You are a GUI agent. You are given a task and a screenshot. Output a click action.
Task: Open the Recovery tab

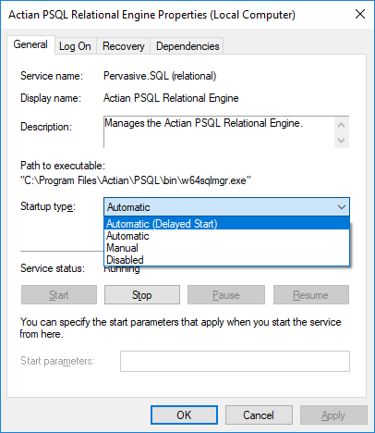[x=123, y=46]
